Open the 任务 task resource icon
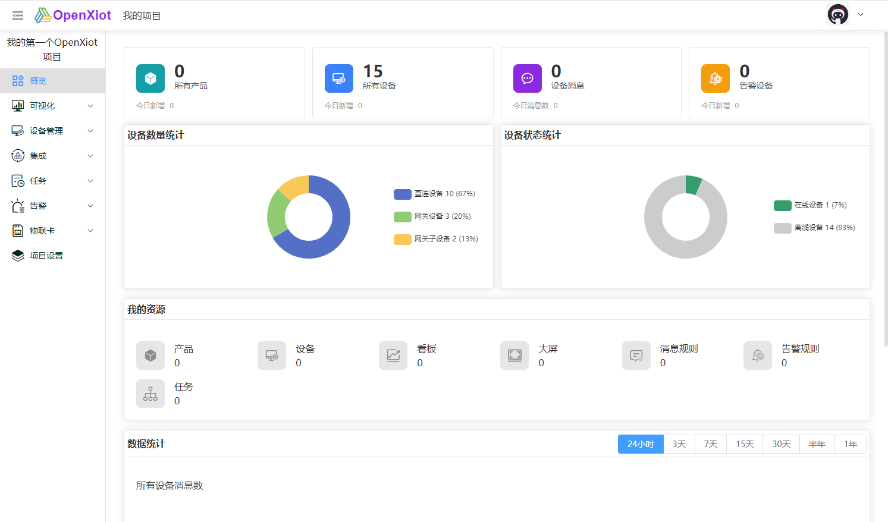The height and width of the screenshot is (522, 888). click(150, 394)
